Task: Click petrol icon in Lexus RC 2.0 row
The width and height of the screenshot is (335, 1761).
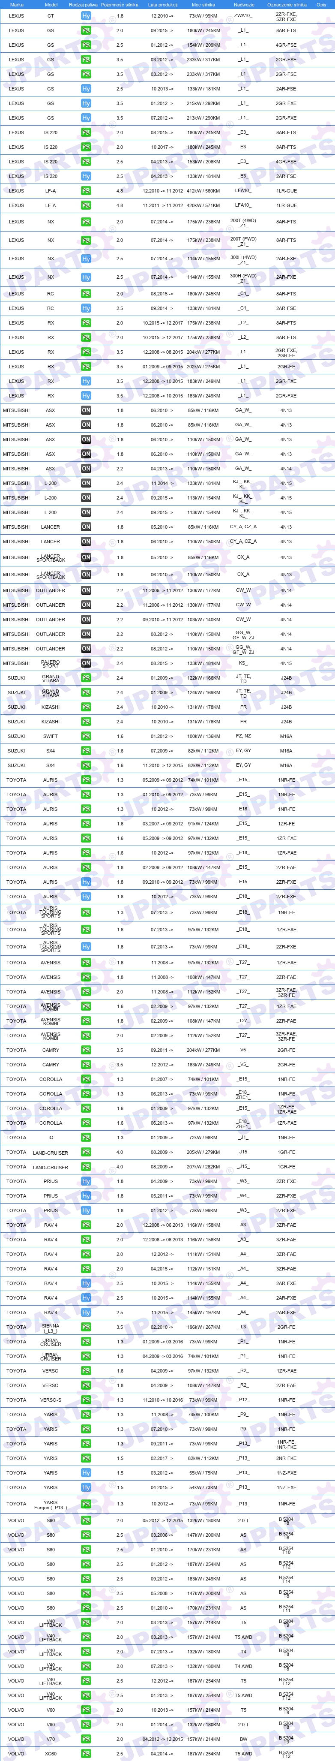Action: (x=85, y=294)
